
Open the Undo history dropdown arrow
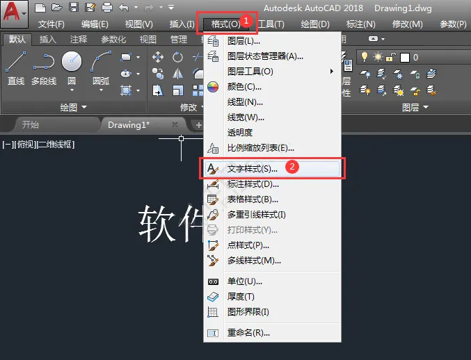point(136,7)
